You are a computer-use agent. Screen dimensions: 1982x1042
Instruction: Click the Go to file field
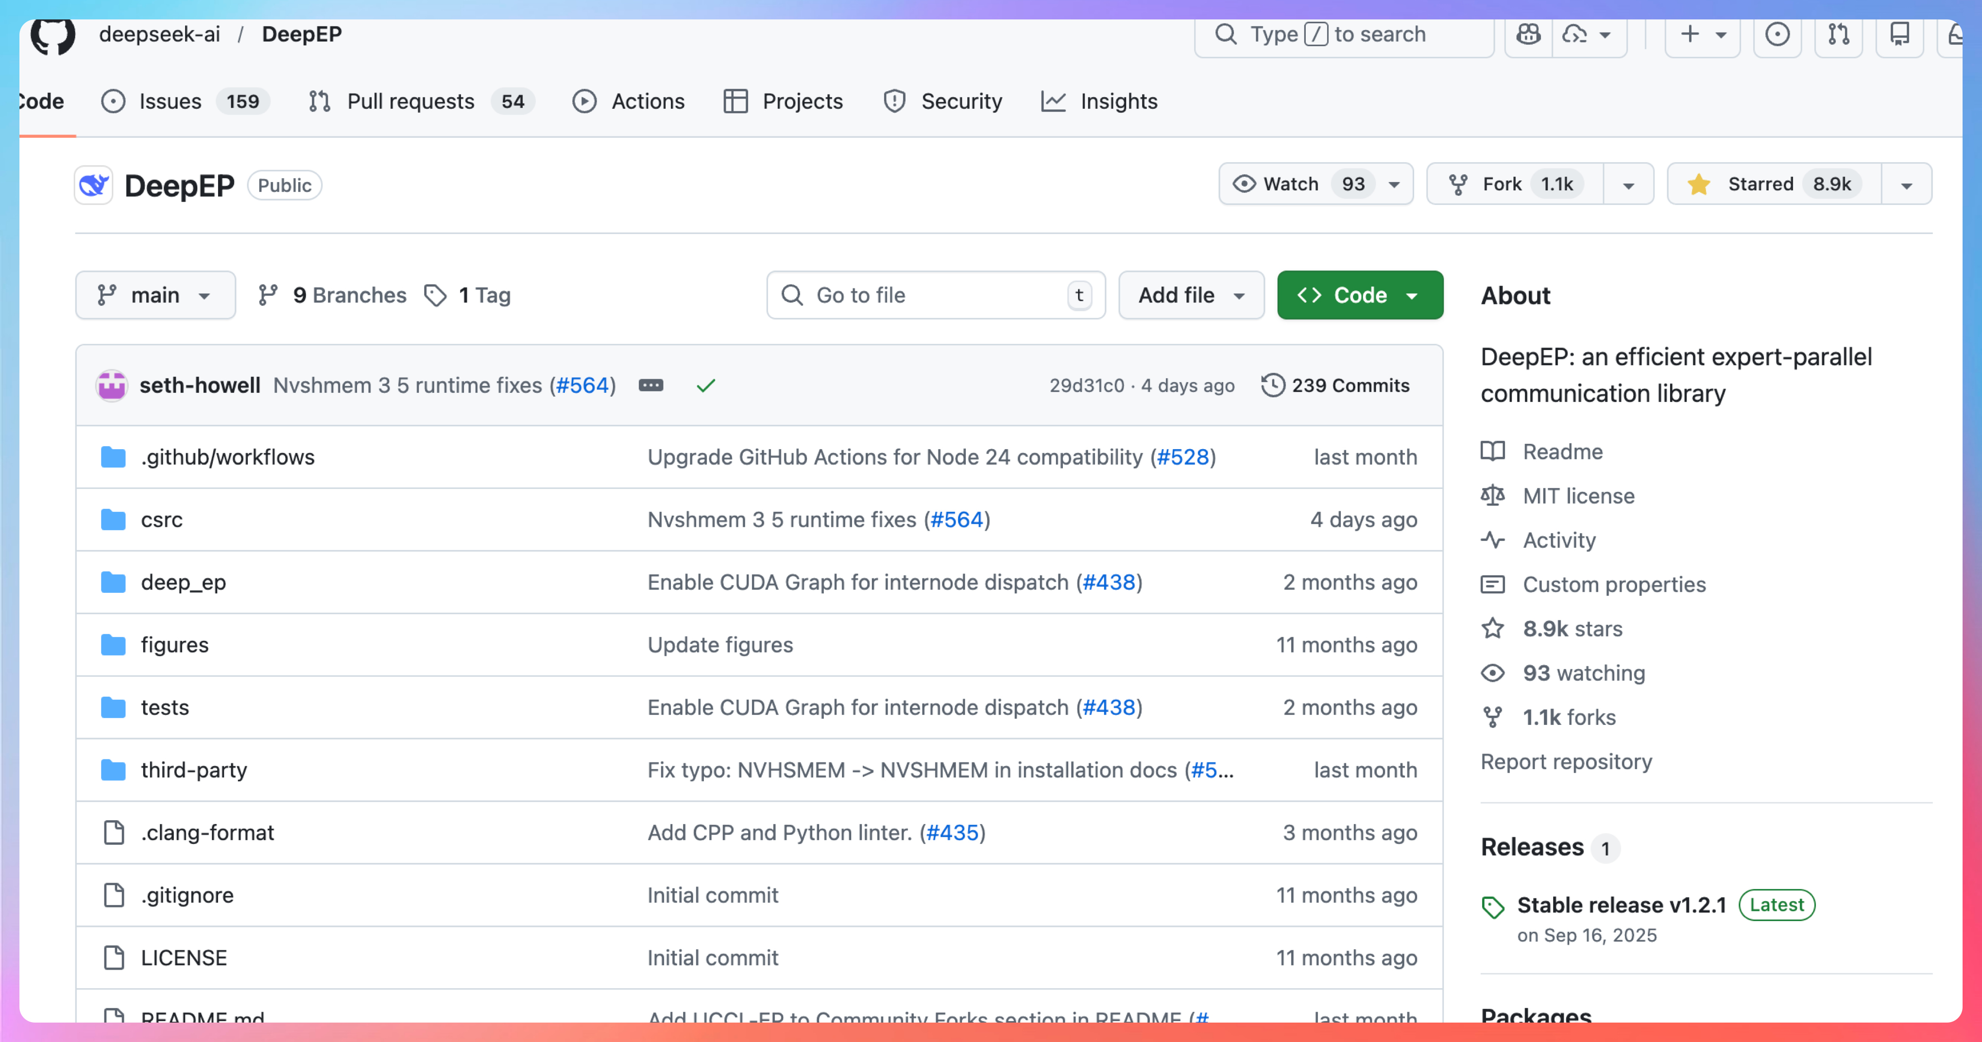[935, 295]
